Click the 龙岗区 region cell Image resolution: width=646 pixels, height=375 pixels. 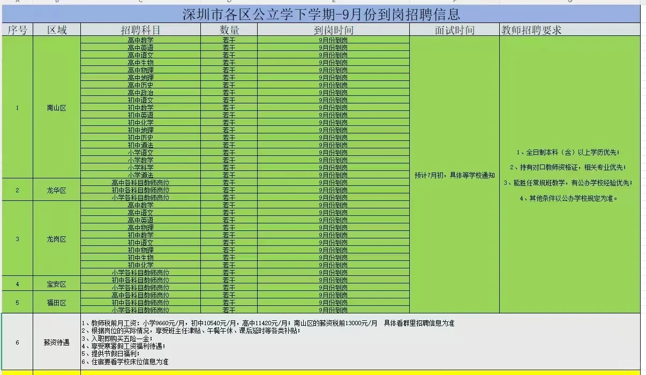click(56, 240)
